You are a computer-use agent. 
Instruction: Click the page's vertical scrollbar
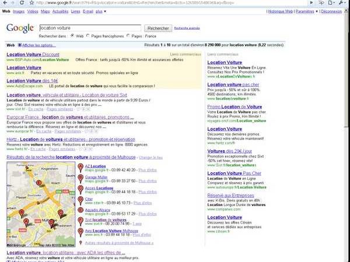346,116
